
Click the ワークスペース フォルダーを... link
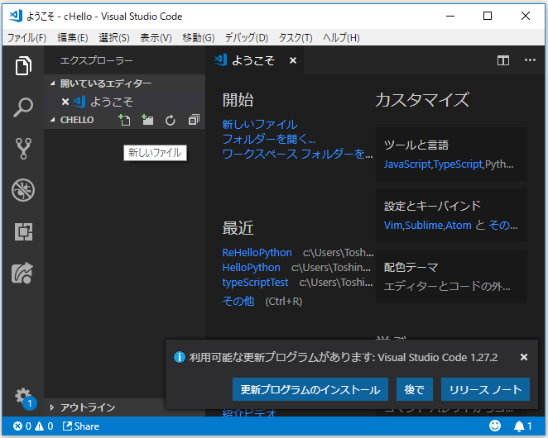click(x=297, y=154)
